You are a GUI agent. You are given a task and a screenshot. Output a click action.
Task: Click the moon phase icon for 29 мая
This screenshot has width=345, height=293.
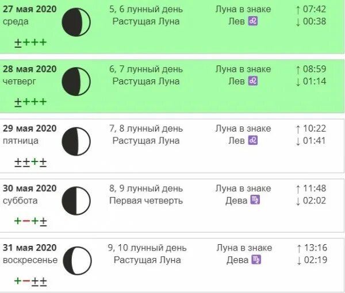click(76, 141)
